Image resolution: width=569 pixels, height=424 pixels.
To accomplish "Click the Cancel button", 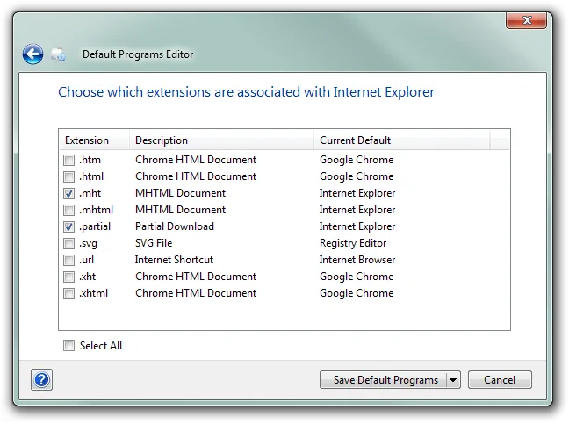I will click(x=500, y=380).
